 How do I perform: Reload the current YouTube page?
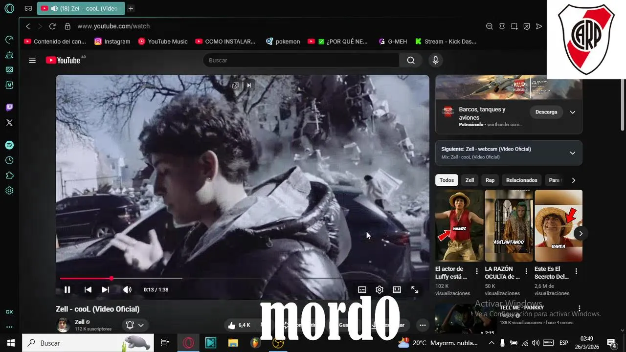pos(52,26)
